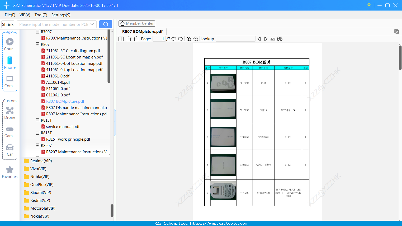
Task: Click the brand folder list scrollbar
Action: [112, 211]
